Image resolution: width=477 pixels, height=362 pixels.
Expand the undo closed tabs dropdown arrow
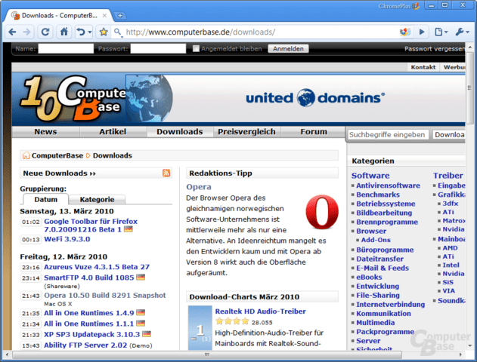90,32
